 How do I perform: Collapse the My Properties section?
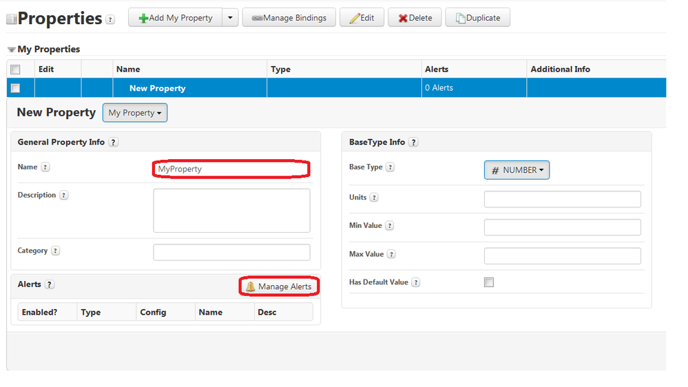pos(12,50)
